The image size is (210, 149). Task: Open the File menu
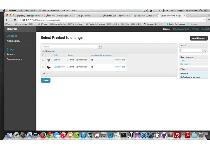click(x=21, y=11)
